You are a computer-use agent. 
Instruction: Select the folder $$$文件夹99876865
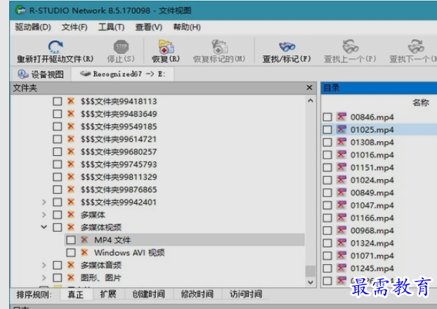click(x=119, y=190)
